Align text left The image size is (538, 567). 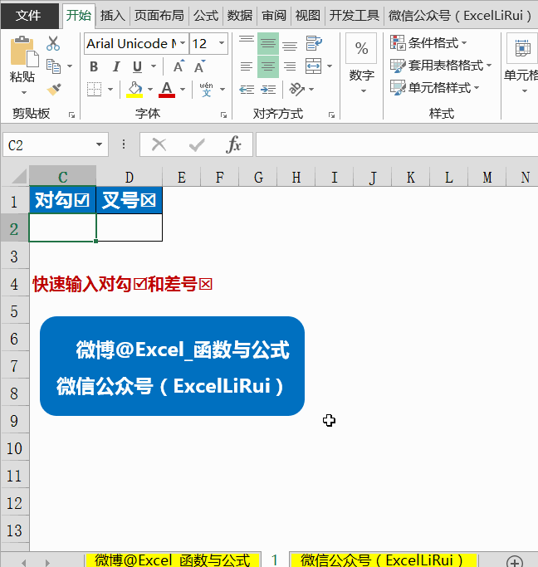tap(247, 66)
